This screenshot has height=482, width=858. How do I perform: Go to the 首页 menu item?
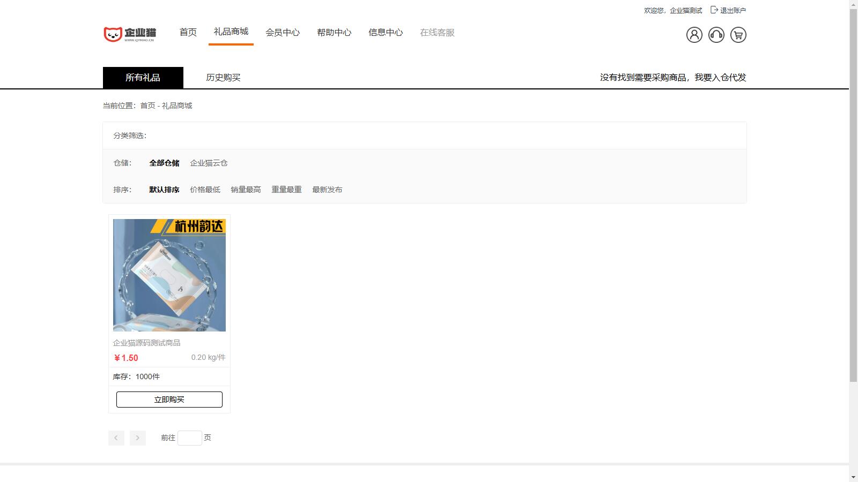pyautogui.click(x=188, y=33)
